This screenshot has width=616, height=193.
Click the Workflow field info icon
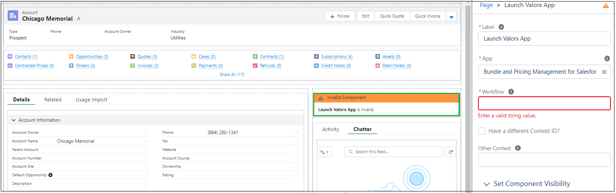pyautogui.click(x=511, y=92)
